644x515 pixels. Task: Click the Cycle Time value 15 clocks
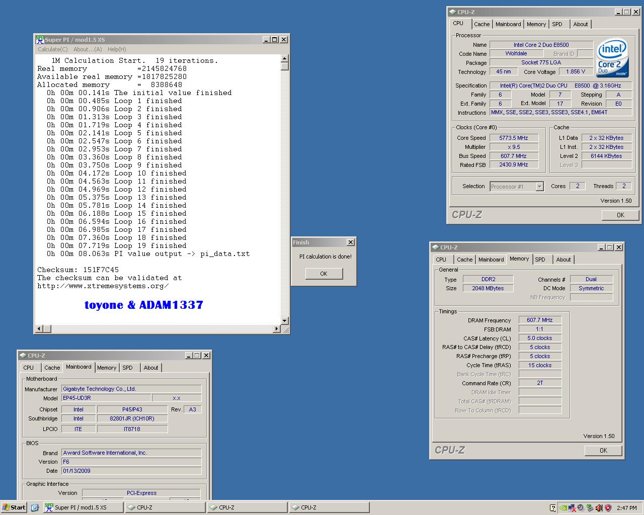pyautogui.click(x=540, y=365)
